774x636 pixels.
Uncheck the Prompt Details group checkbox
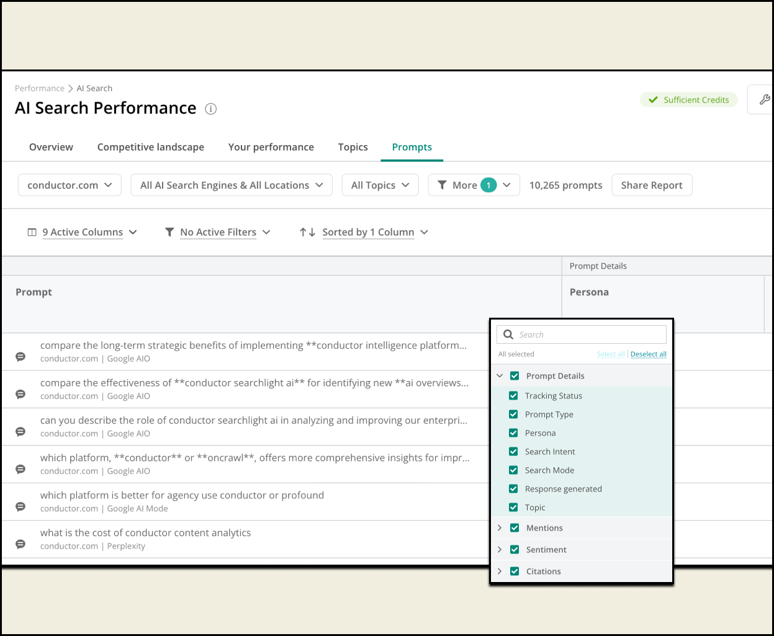point(515,376)
